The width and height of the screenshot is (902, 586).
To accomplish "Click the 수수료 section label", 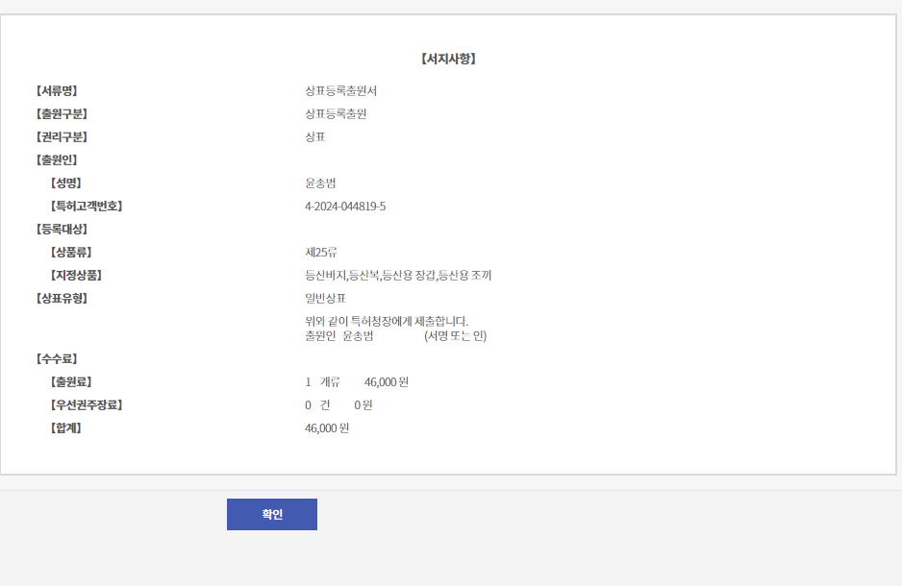I will pos(57,358).
